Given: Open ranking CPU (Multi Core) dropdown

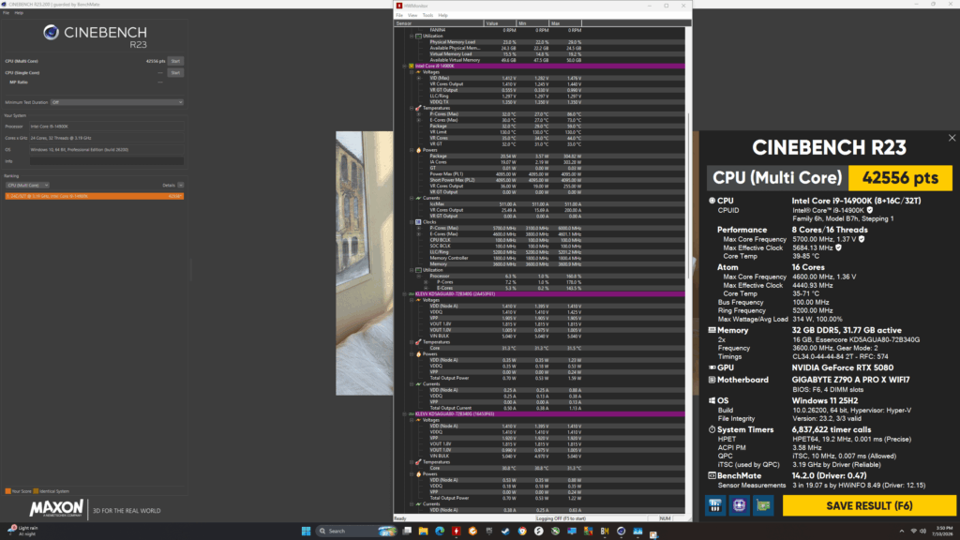Looking at the screenshot, I should (27, 185).
